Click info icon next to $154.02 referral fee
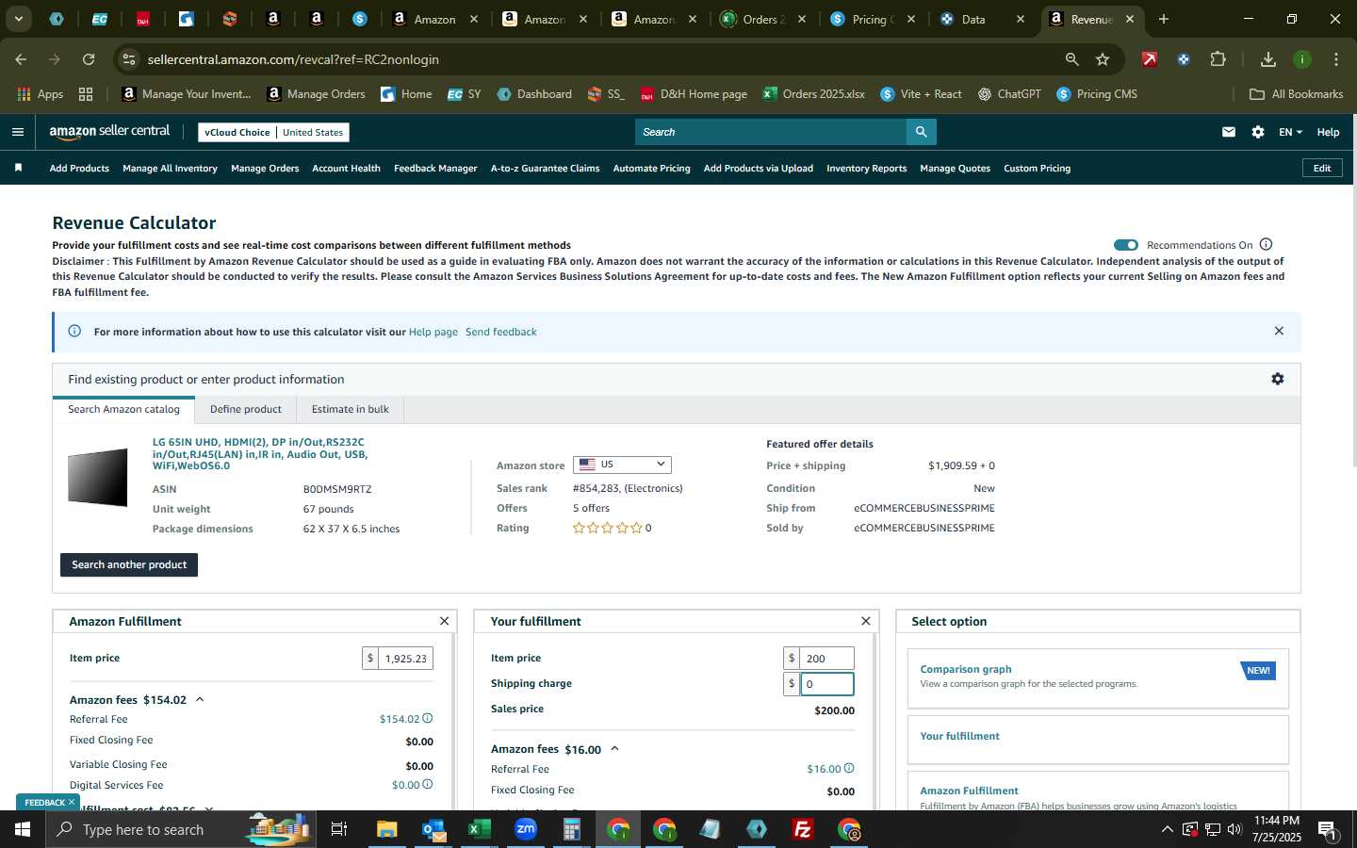 [x=427, y=718]
